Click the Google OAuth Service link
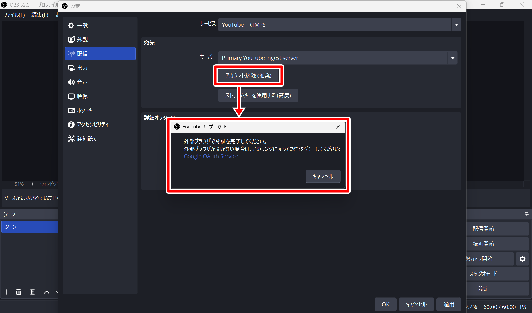The image size is (532, 313). click(x=211, y=156)
